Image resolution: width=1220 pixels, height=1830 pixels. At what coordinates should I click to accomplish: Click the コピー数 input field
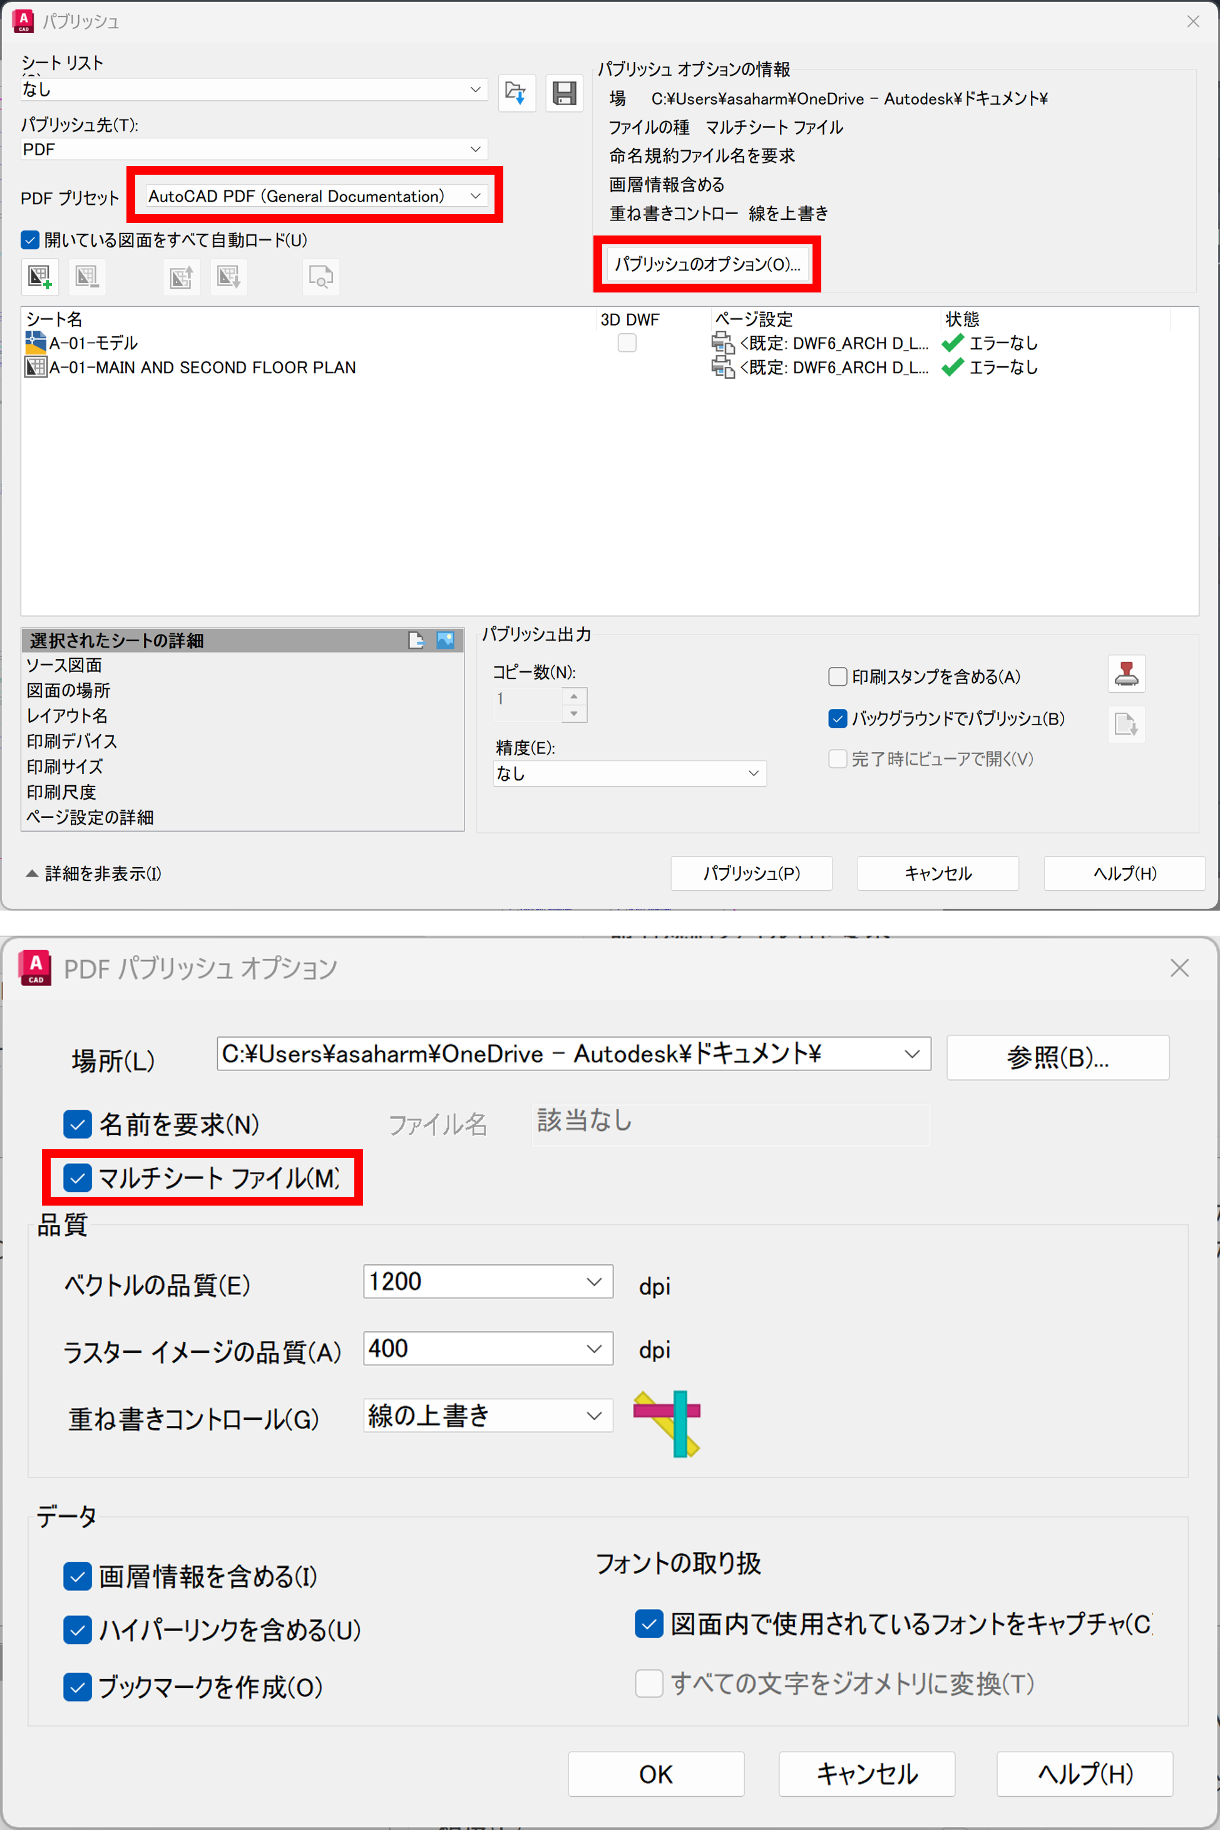pyautogui.click(x=528, y=705)
